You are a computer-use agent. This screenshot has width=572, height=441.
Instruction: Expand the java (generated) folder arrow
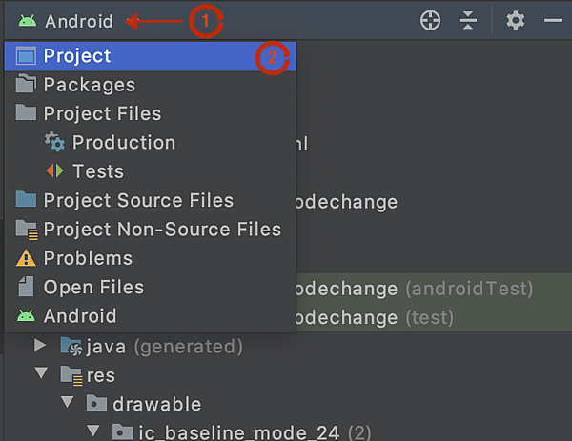coord(40,346)
